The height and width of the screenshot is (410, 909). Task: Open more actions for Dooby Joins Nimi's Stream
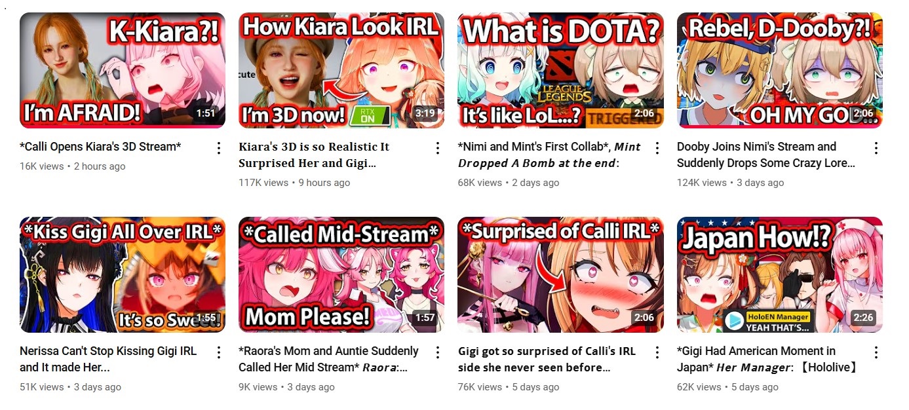[876, 148]
